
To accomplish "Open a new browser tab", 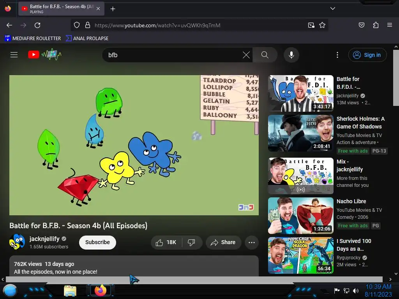I will coord(113,9).
